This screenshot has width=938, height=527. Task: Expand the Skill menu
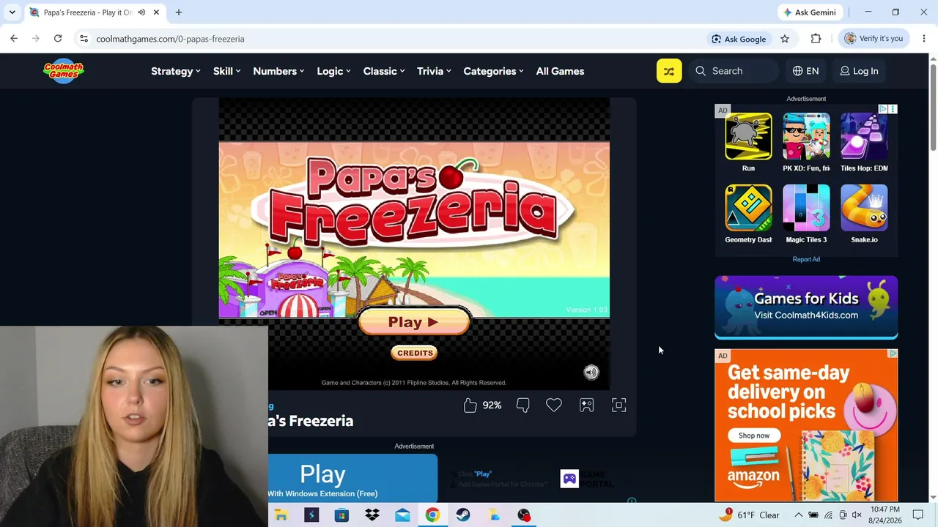coord(227,71)
